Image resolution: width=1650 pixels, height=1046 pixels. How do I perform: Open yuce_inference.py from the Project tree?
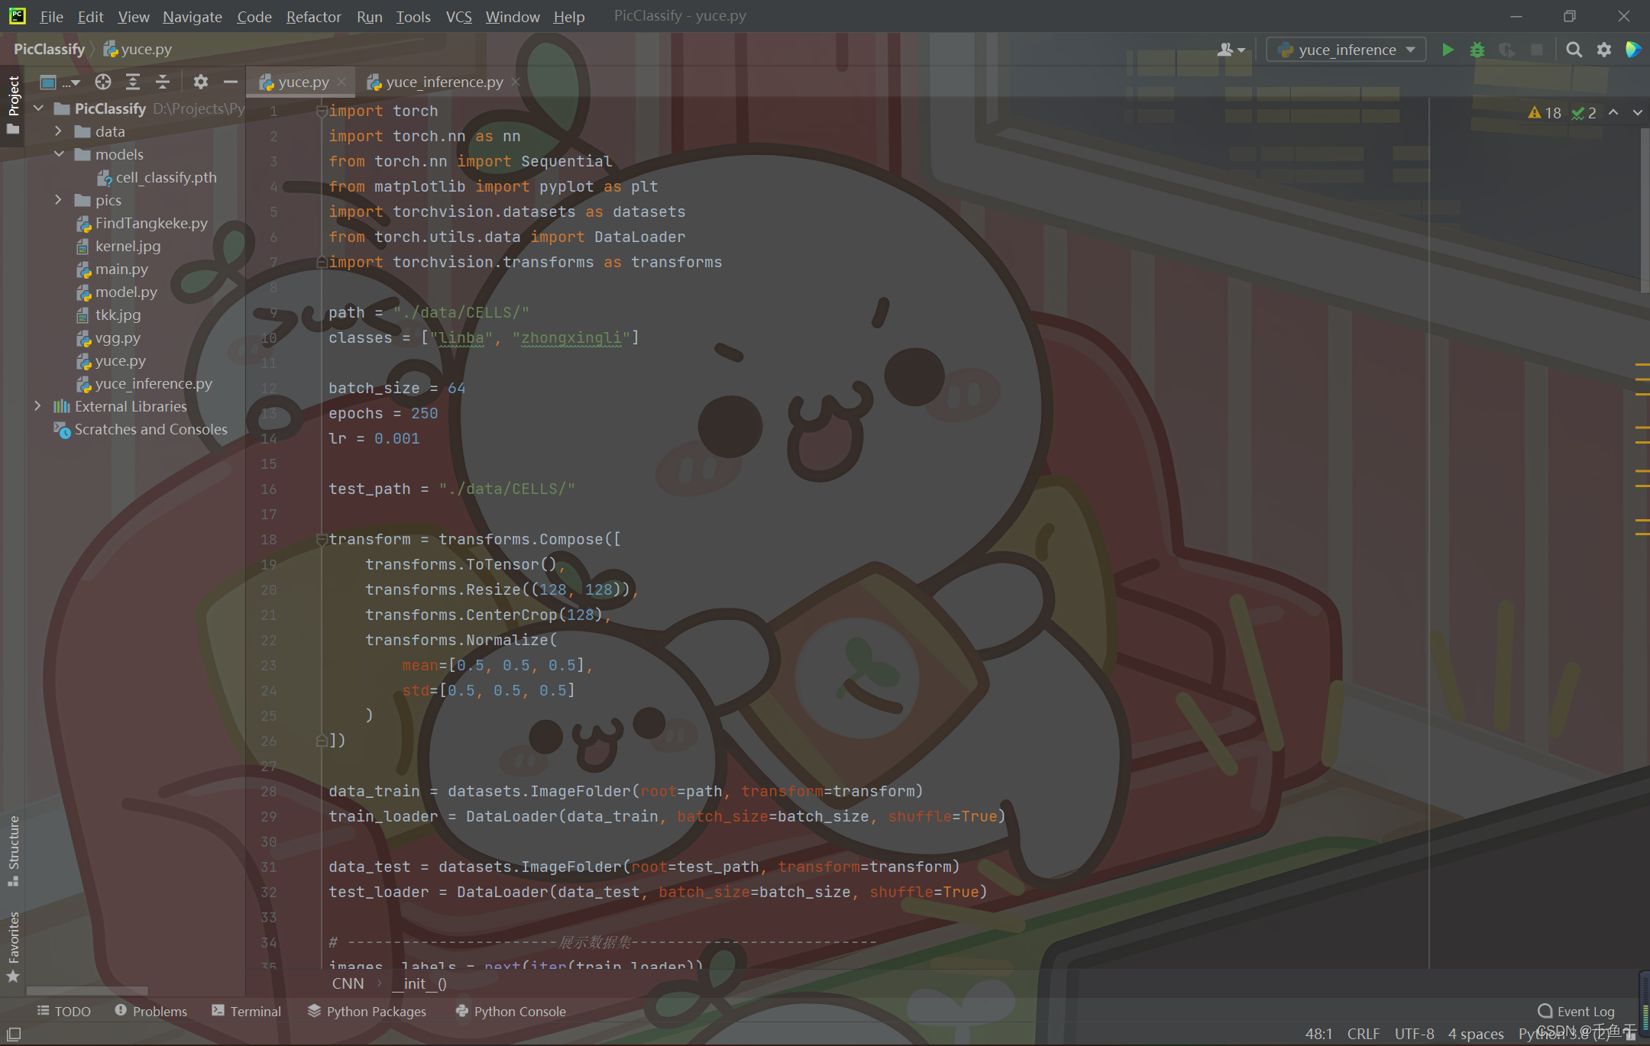point(154,383)
